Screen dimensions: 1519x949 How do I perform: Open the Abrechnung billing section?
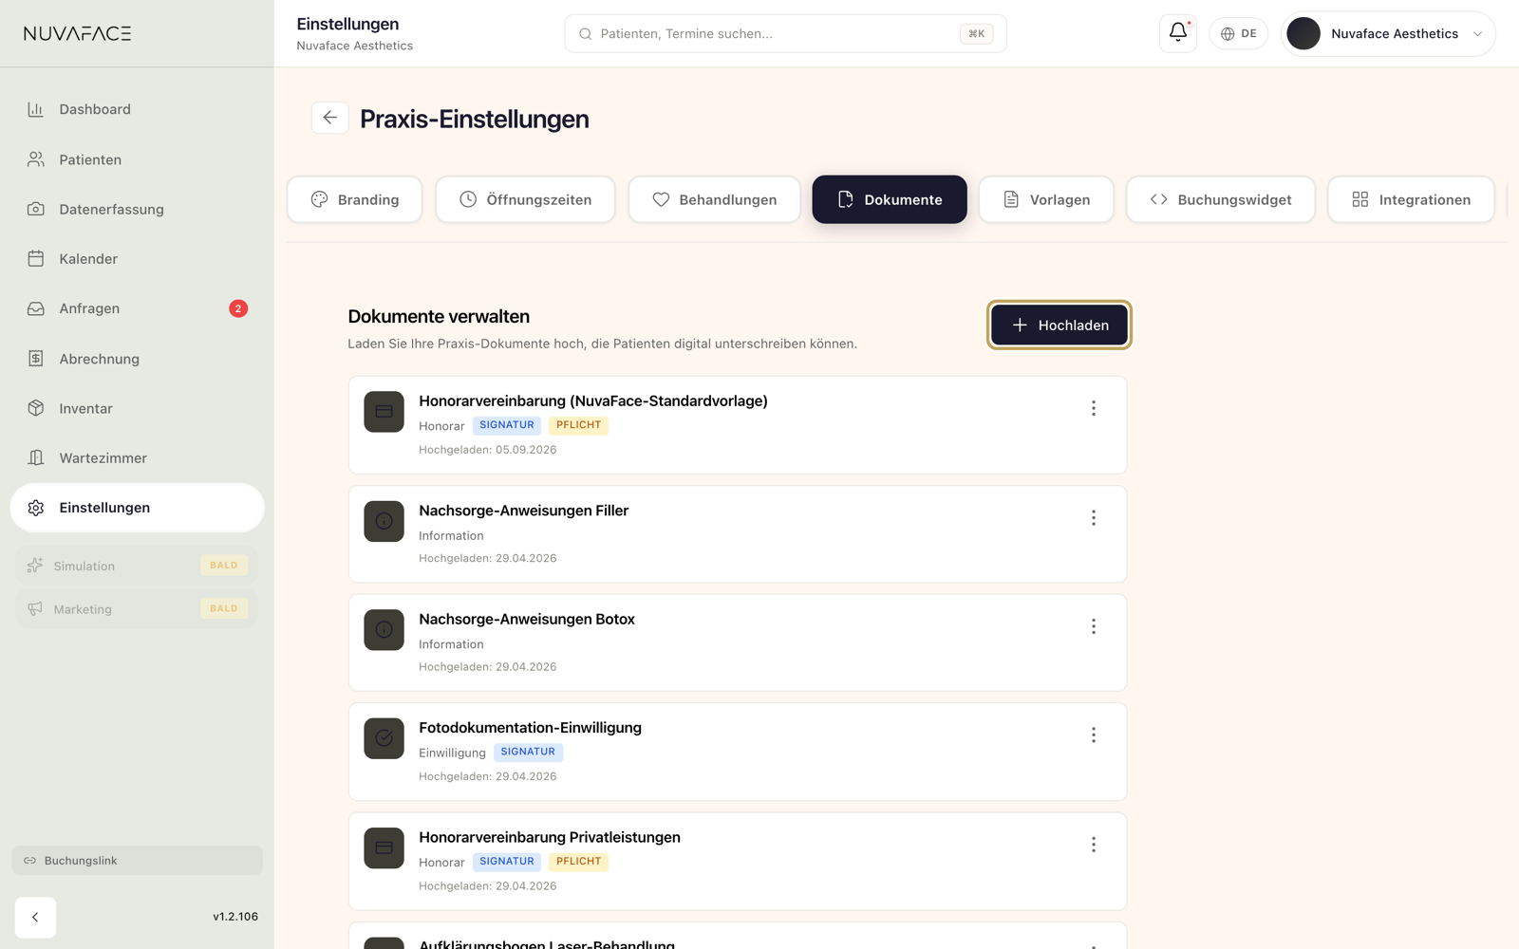(x=137, y=359)
